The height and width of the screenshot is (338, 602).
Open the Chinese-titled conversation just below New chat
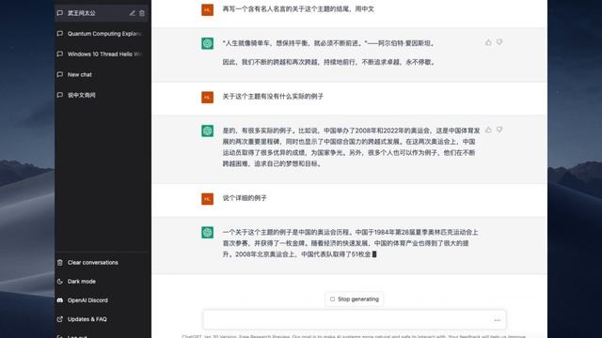coord(102,95)
